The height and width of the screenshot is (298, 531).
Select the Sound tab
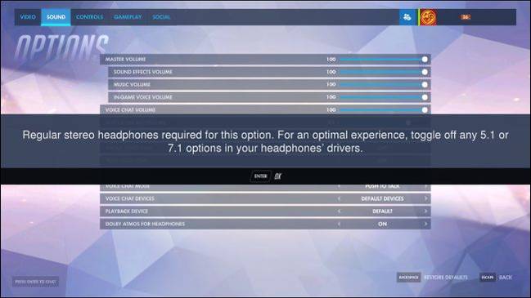tap(56, 17)
